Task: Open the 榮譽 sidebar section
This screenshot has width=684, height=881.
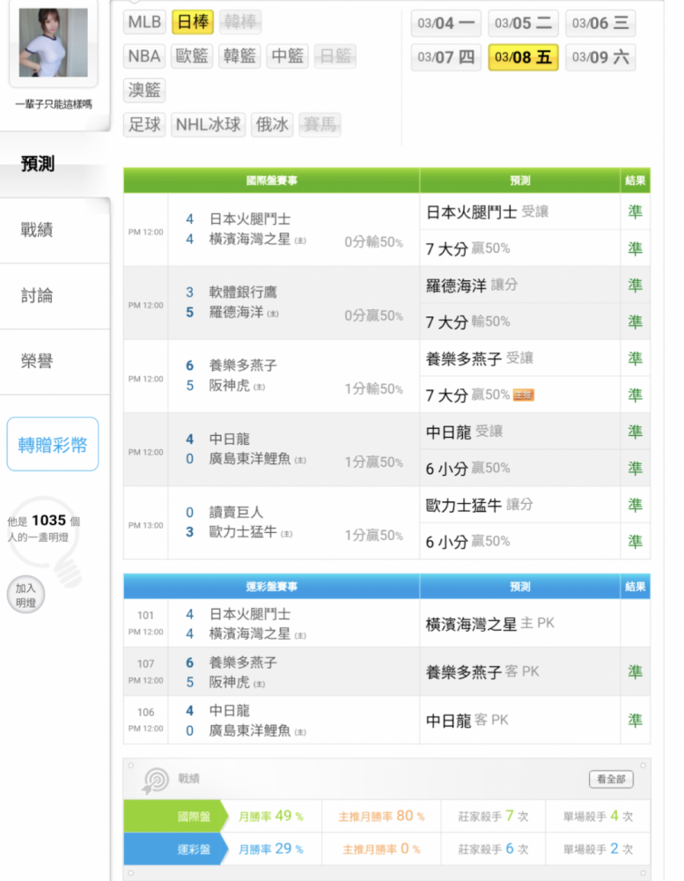Action: [55, 361]
